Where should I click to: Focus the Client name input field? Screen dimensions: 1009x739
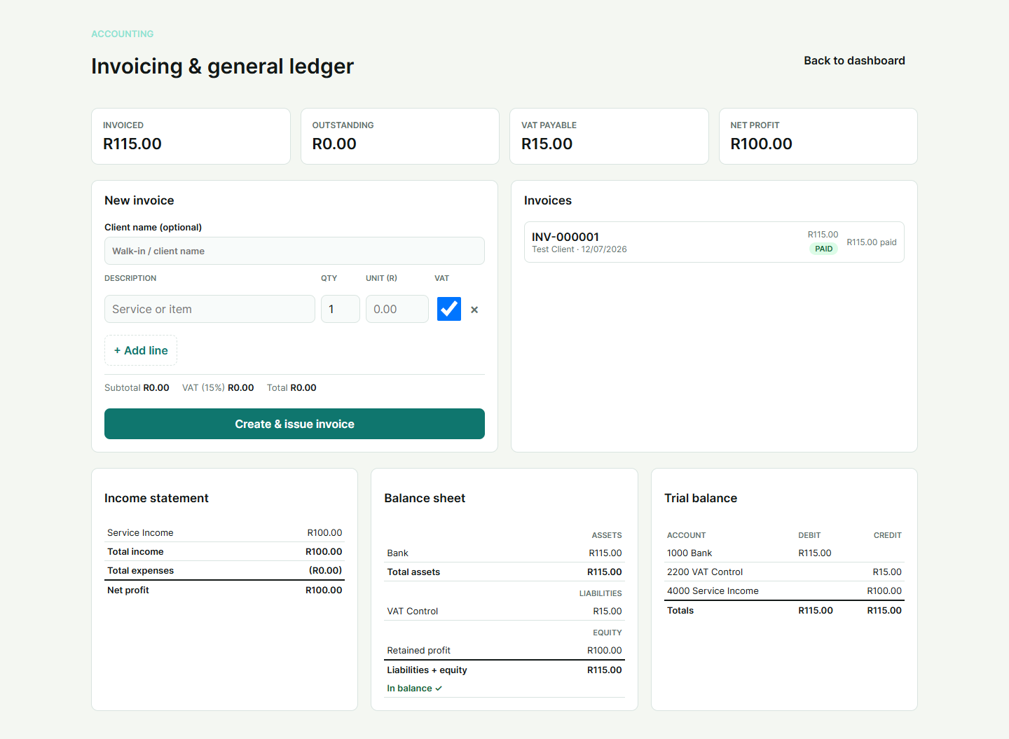[x=294, y=251]
